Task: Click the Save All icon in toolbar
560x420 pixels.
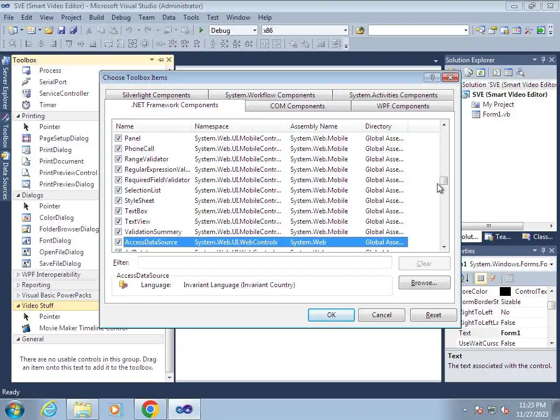Action: 74,31
